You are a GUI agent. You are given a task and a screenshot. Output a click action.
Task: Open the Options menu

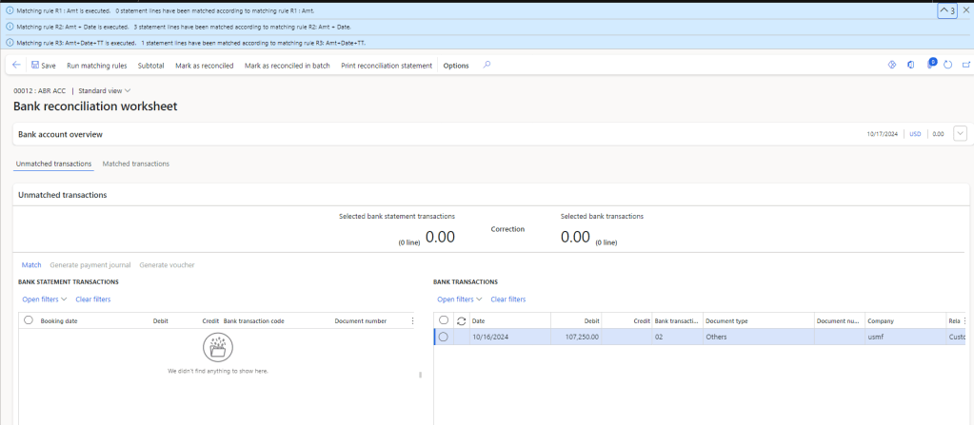coord(456,66)
